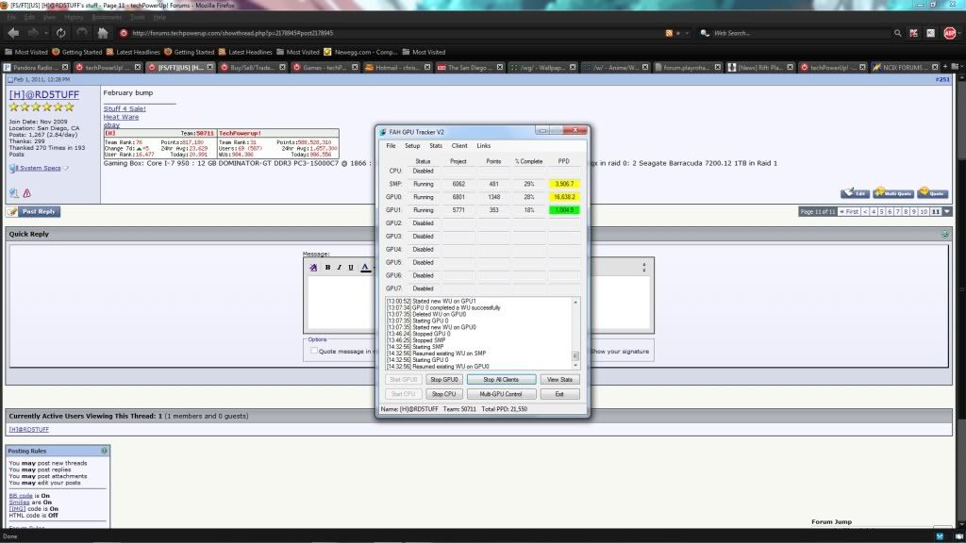Open the Client menu in FAH GPU Tracker
Screen dimensions: 966x543
(x=459, y=146)
